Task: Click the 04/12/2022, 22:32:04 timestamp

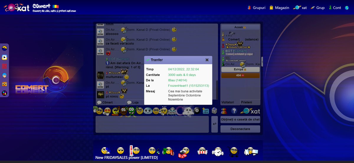Action: 183,69
